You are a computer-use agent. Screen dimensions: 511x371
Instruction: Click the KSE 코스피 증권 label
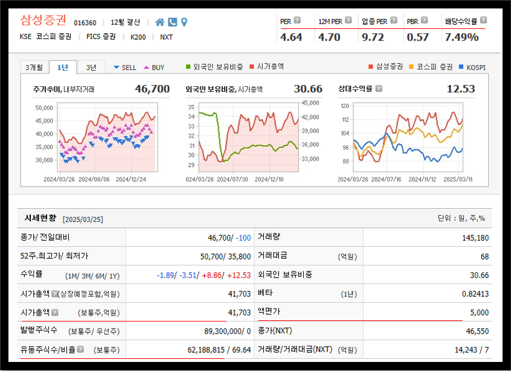[x=45, y=36]
